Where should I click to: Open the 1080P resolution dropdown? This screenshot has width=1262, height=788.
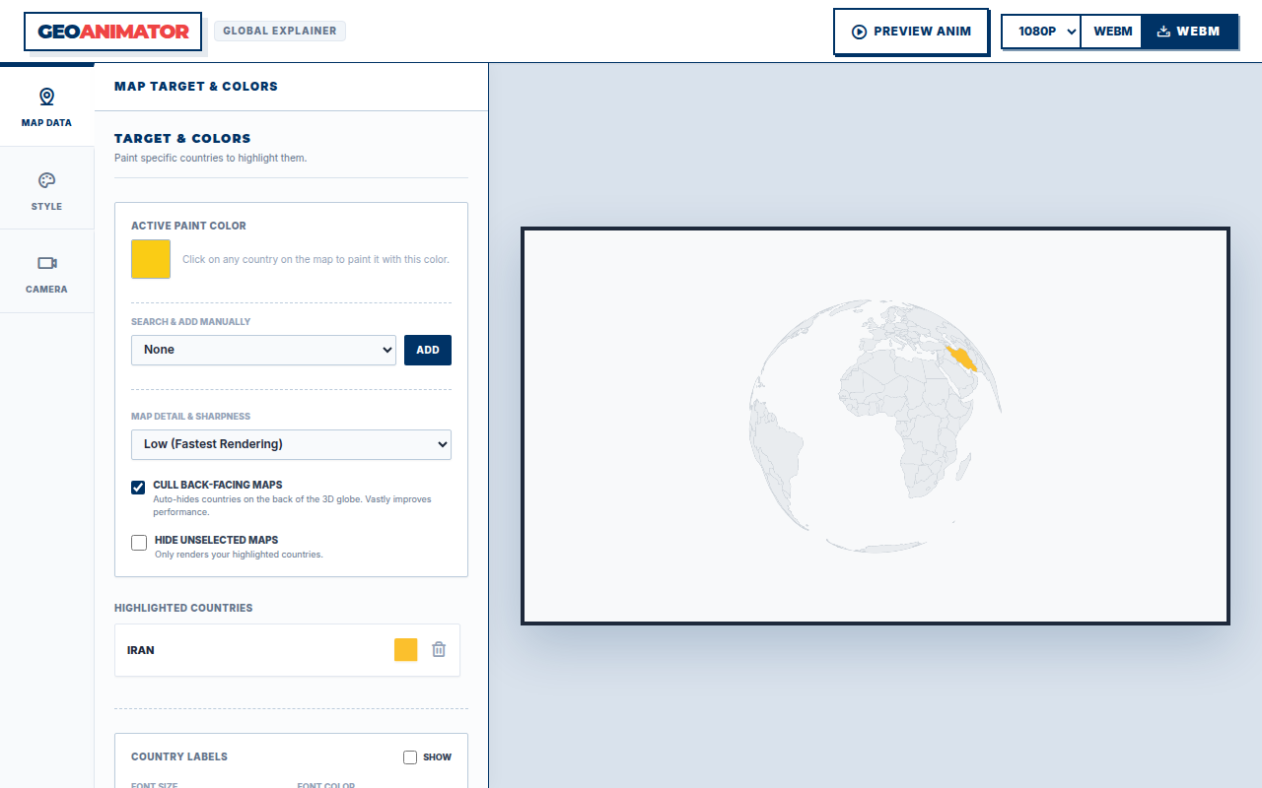[1041, 32]
